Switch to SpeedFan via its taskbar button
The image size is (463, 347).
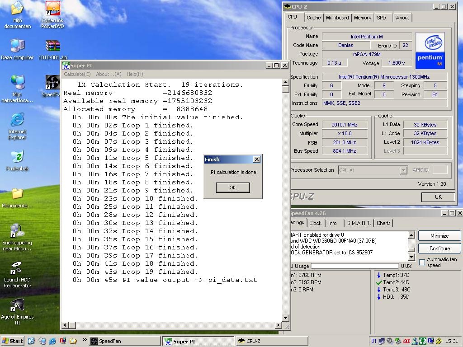pyautogui.click(x=125, y=342)
